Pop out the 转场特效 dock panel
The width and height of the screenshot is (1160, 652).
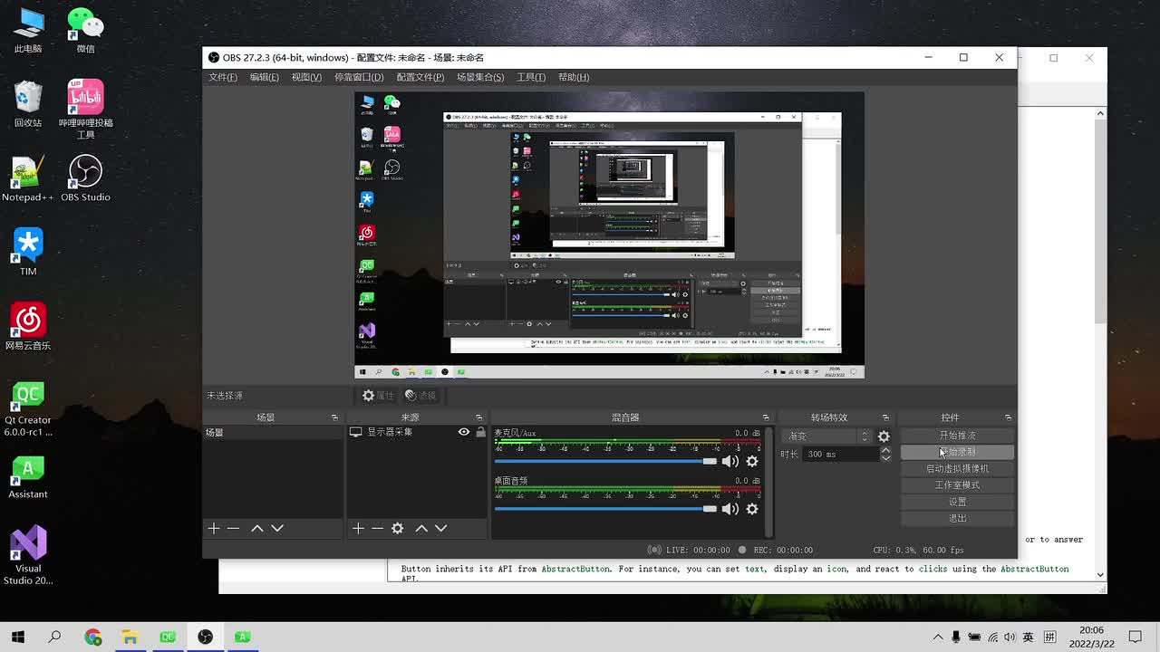click(885, 417)
